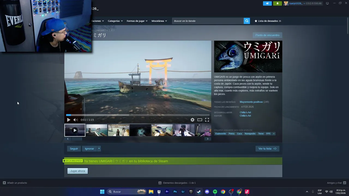Select the trailer video thumbnail
Viewport: 349px width, 196px height.
75,130
